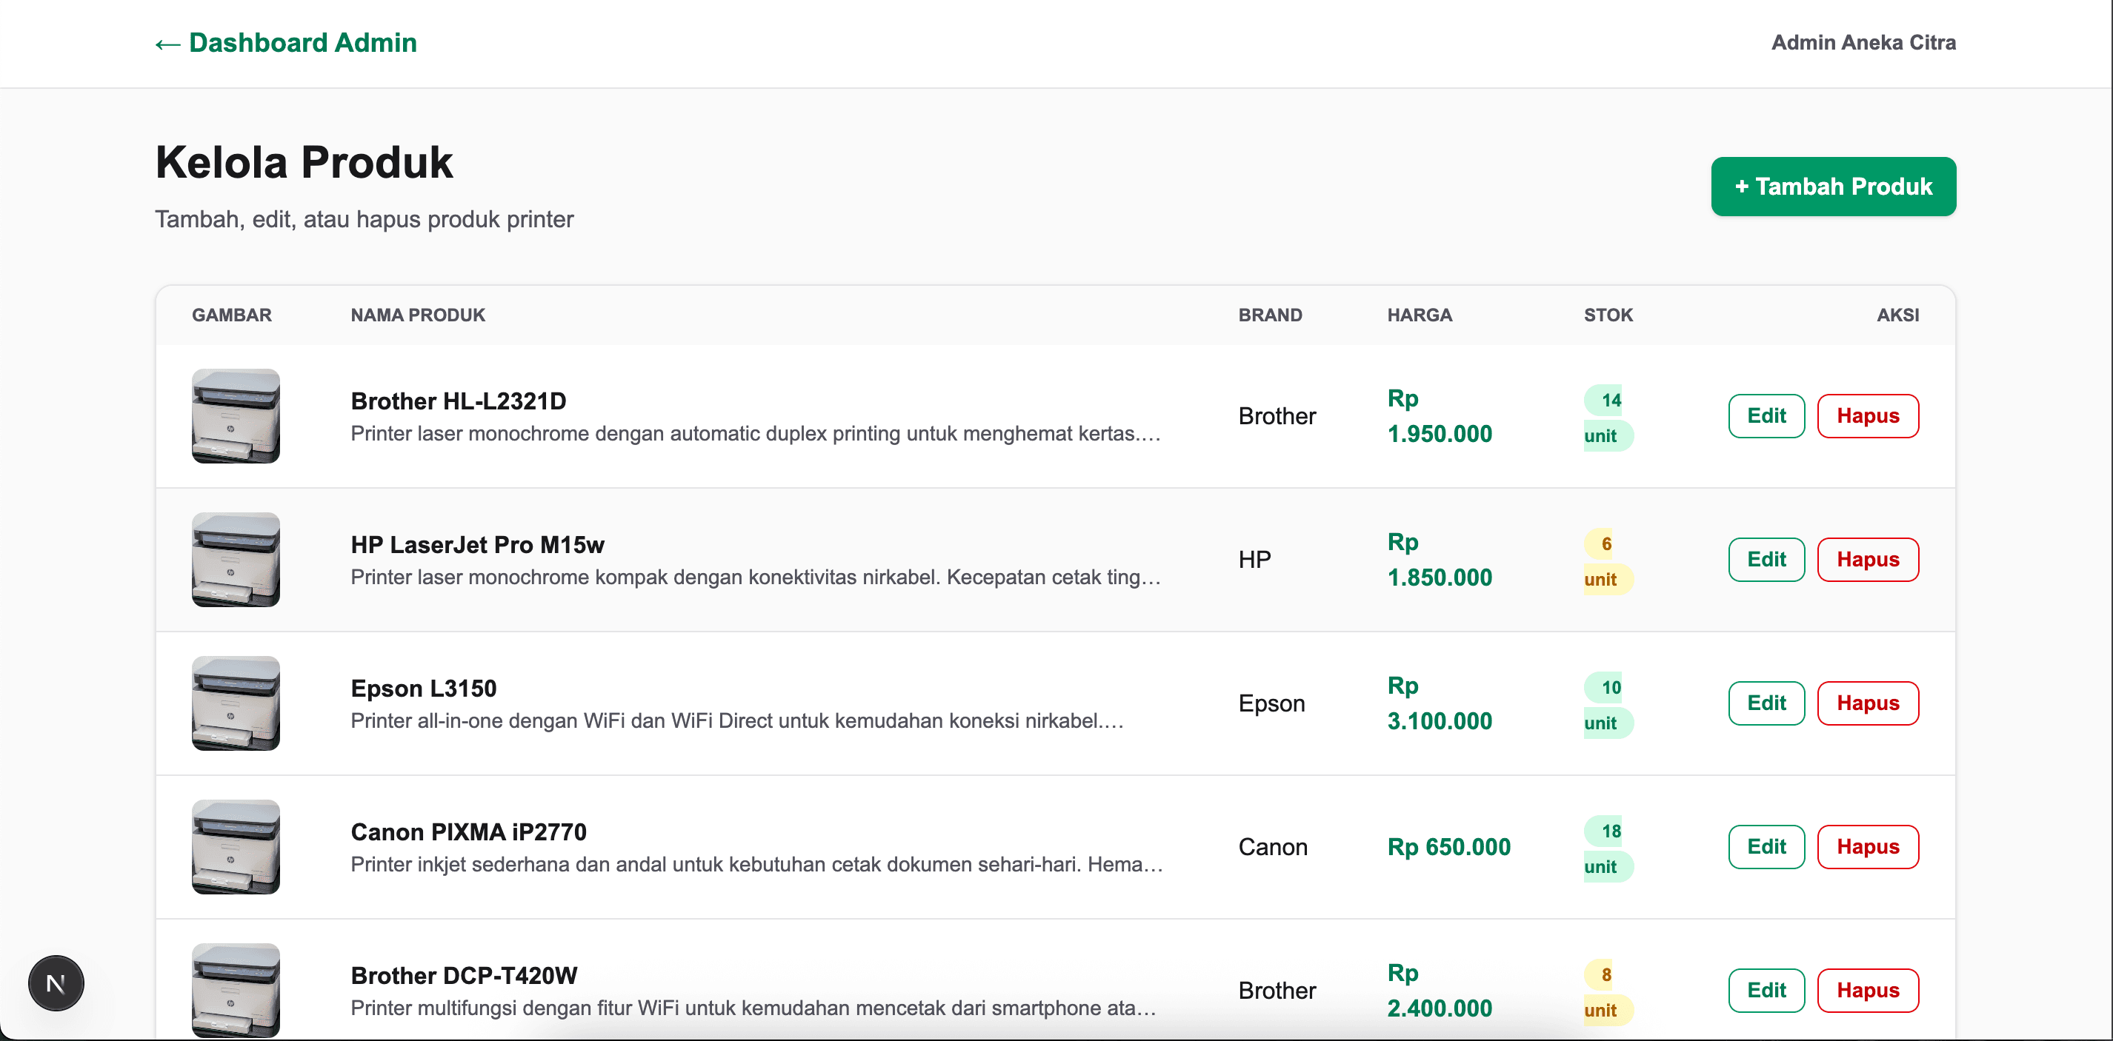
Task: Click the NAMA PRODUK column header
Action: pos(418,315)
